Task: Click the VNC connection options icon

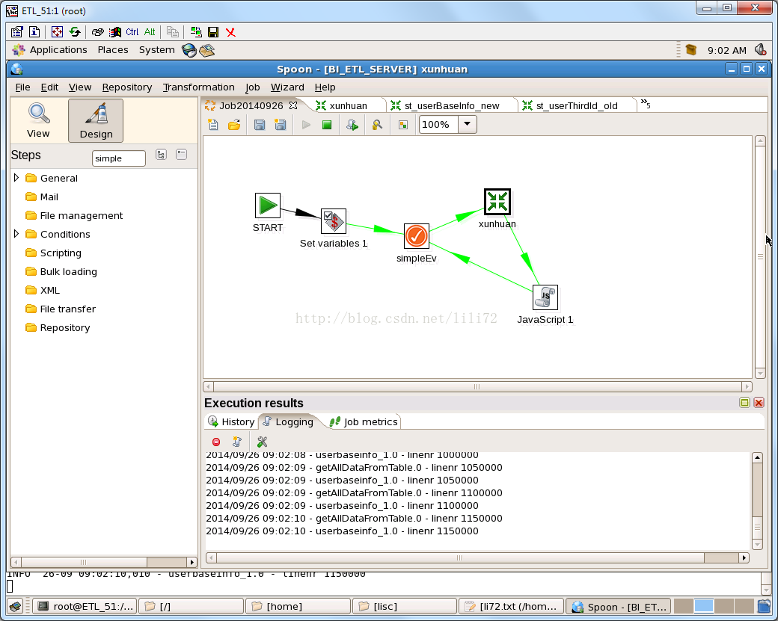Action: click(x=17, y=32)
